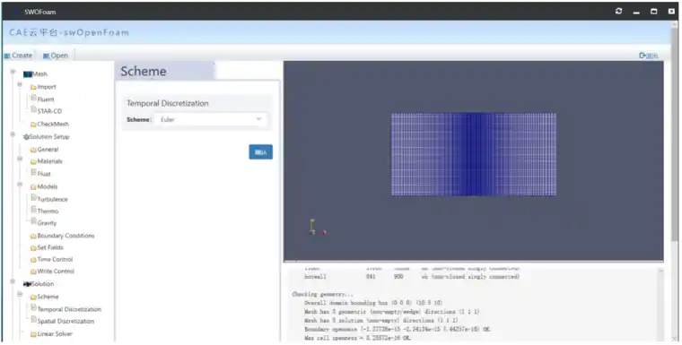Click the refresh icon in title bar
This screenshot has width=682, height=345.
(618, 12)
